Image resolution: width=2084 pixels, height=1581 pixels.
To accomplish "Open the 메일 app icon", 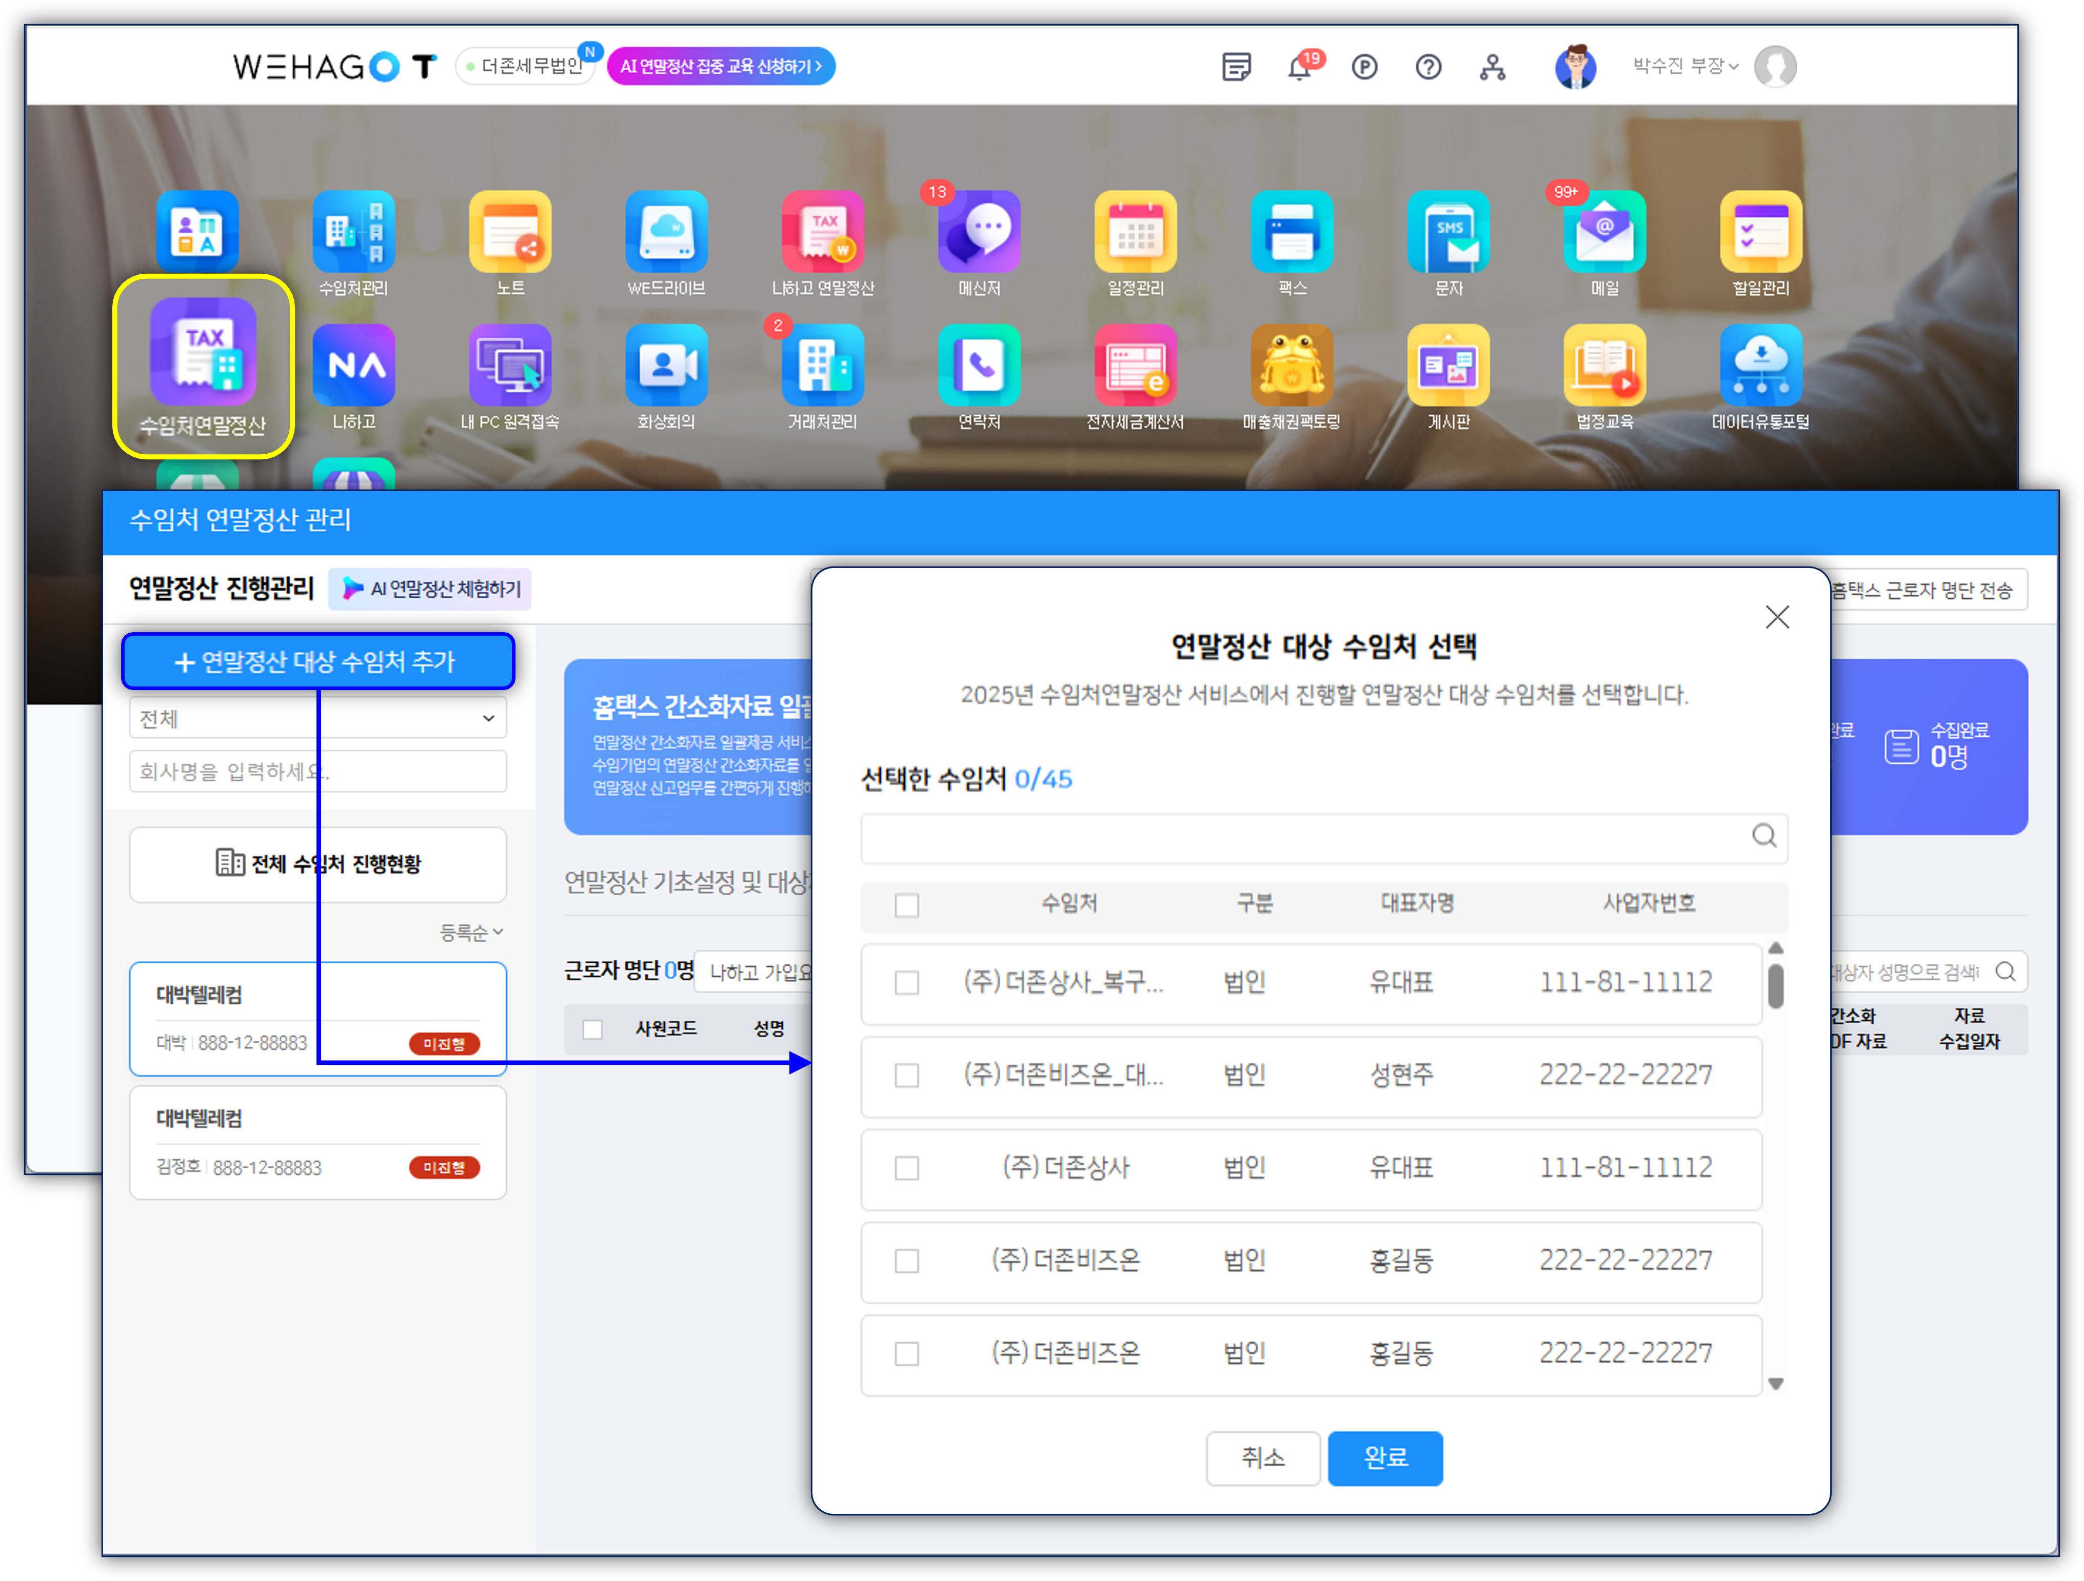I will point(1604,232).
